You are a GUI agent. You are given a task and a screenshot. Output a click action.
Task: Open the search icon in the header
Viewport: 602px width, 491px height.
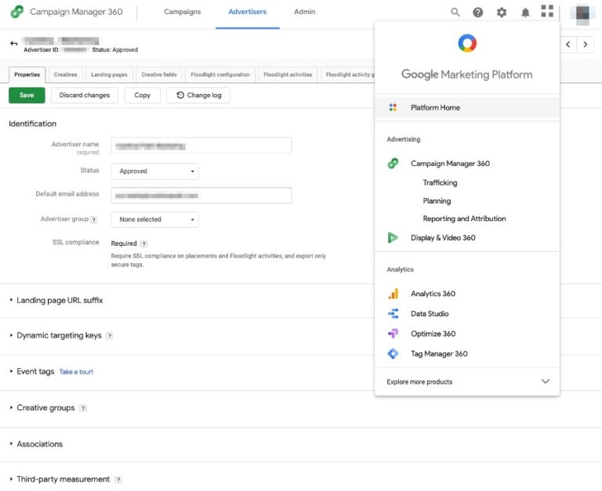point(455,13)
